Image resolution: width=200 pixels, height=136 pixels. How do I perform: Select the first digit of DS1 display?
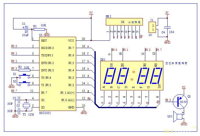click(110, 76)
